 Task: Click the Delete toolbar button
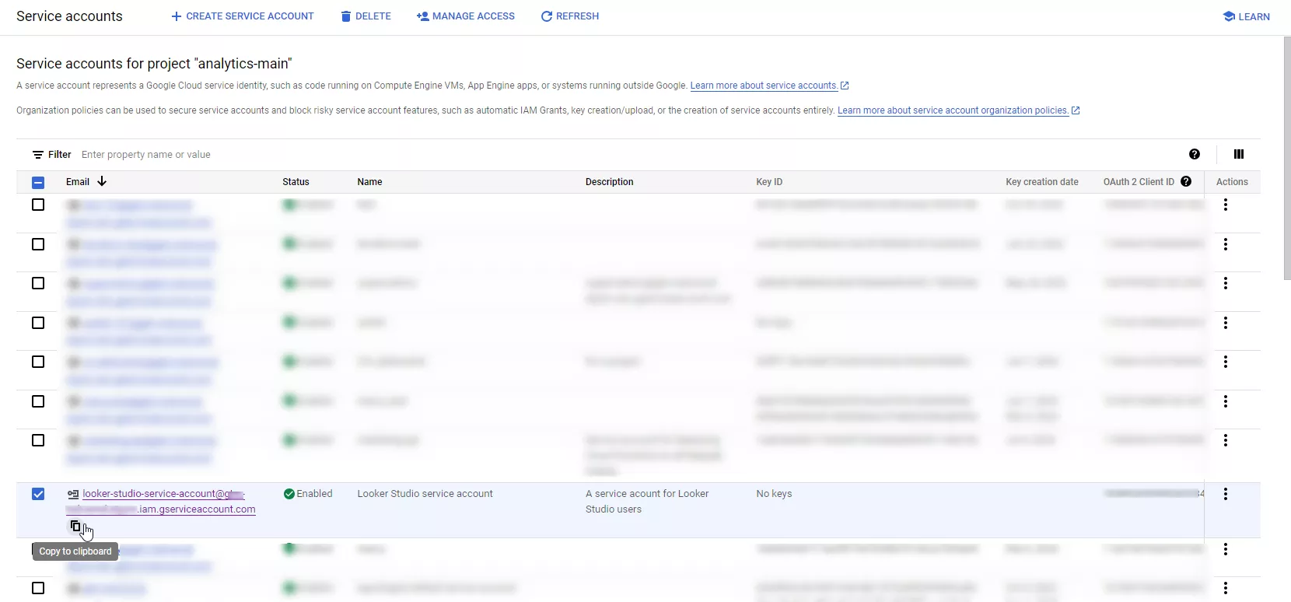coord(366,16)
